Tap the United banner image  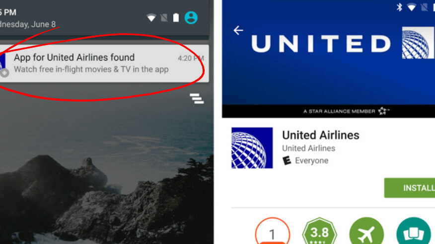click(328, 58)
